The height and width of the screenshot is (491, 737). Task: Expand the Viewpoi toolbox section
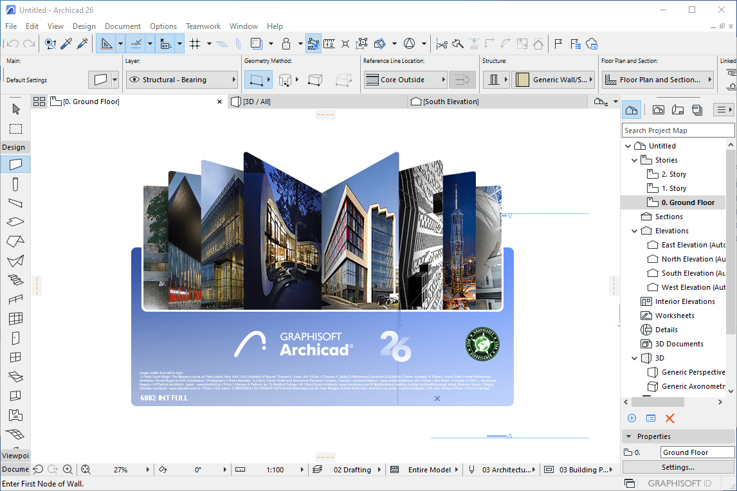click(15, 455)
